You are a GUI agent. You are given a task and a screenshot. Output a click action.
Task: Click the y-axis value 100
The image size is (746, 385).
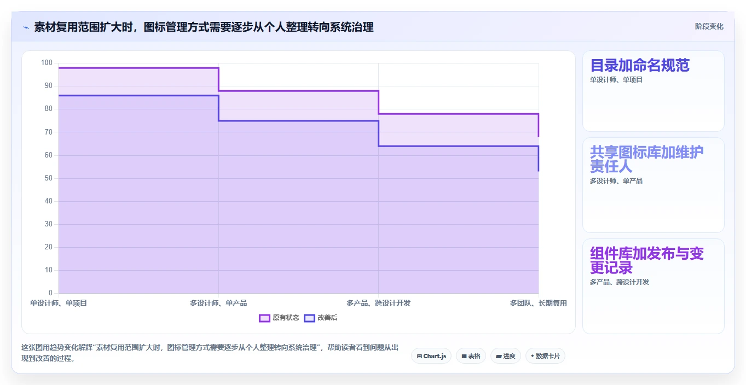[x=47, y=63]
